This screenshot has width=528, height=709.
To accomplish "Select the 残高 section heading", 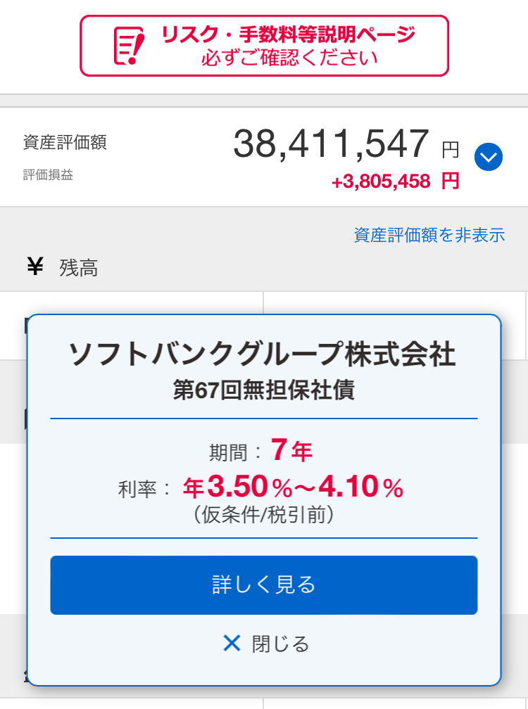I will [x=79, y=268].
